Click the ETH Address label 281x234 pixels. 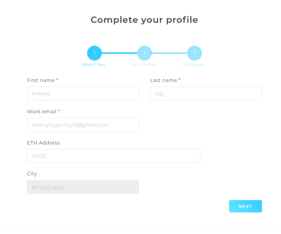(43, 143)
